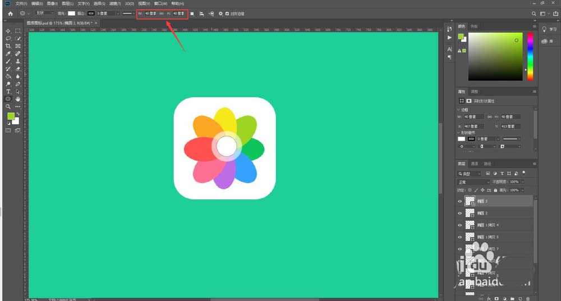Click the Home icon in options bar
Image resolution: width=561 pixels, height=301 pixels.
[10, 13]
